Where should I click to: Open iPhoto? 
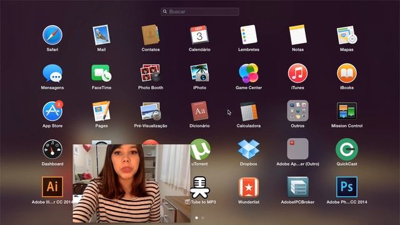pos(199,73)
